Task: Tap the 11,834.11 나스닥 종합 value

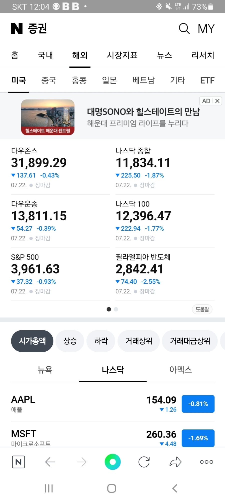Action: tap(143, 163)
